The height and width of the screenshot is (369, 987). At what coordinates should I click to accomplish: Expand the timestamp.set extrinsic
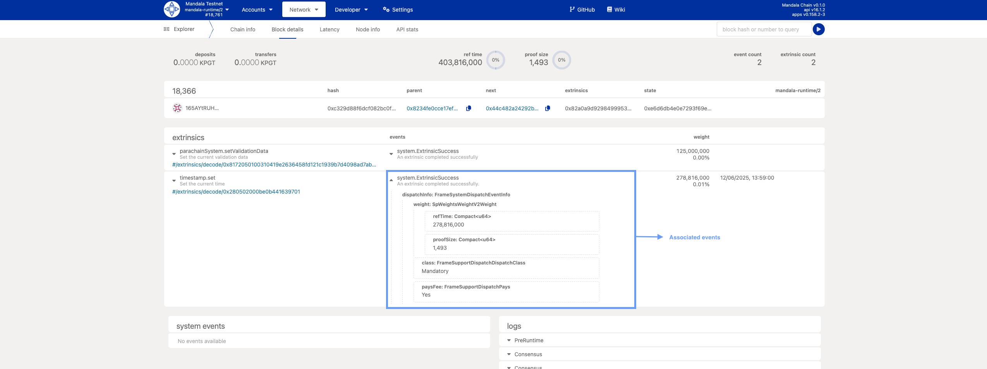[174, 181]
